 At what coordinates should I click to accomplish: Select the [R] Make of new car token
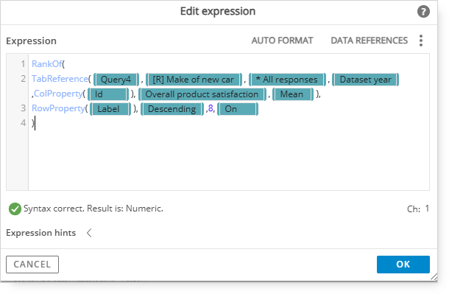point(194,80)
